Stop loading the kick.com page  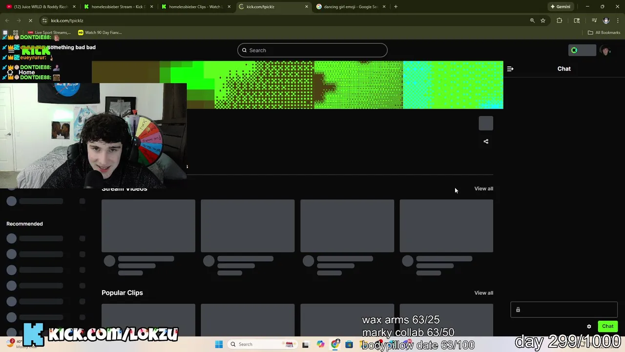coord(30,21)
